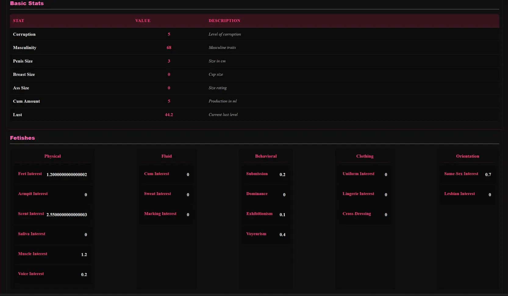Select the Clothing category header
The height and width of the screenshot is (296, 508).
(365, 156)
